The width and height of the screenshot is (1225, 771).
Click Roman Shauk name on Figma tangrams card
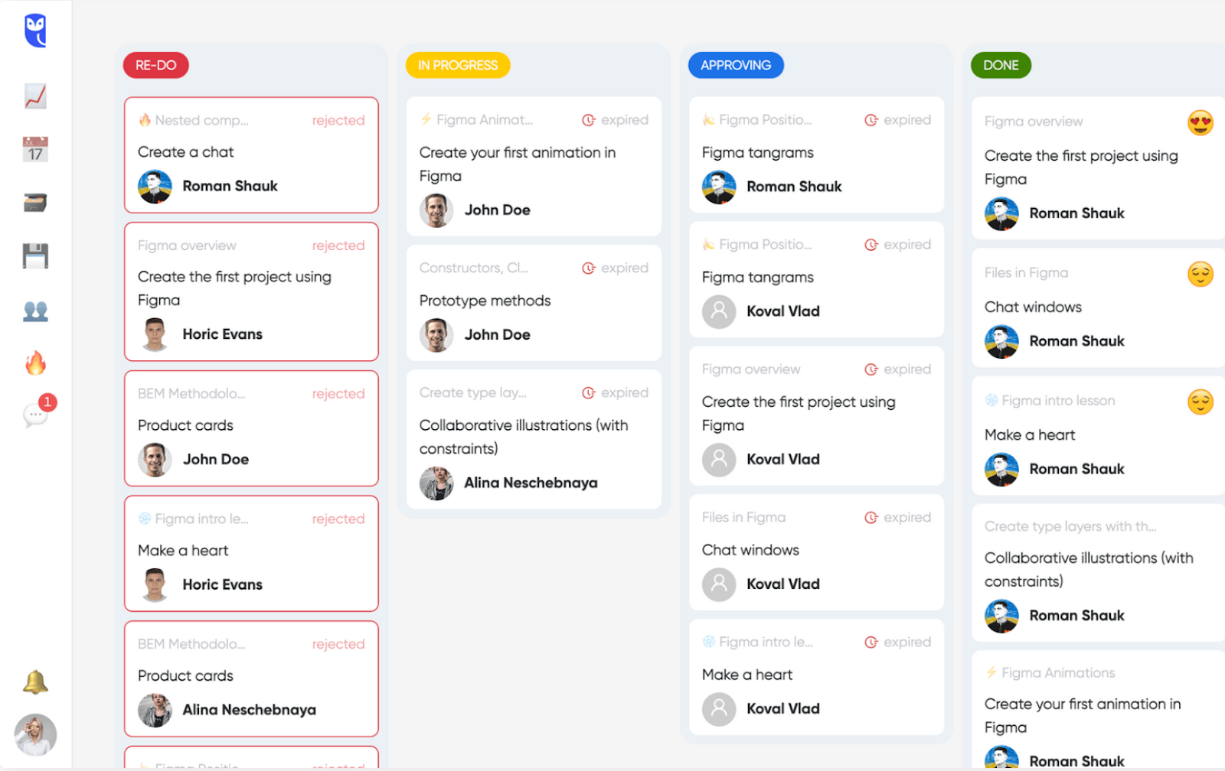coord(794,187)
